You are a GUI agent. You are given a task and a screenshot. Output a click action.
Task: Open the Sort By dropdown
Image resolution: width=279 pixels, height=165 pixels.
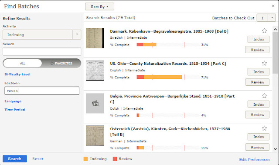click(x=99, y=7)
